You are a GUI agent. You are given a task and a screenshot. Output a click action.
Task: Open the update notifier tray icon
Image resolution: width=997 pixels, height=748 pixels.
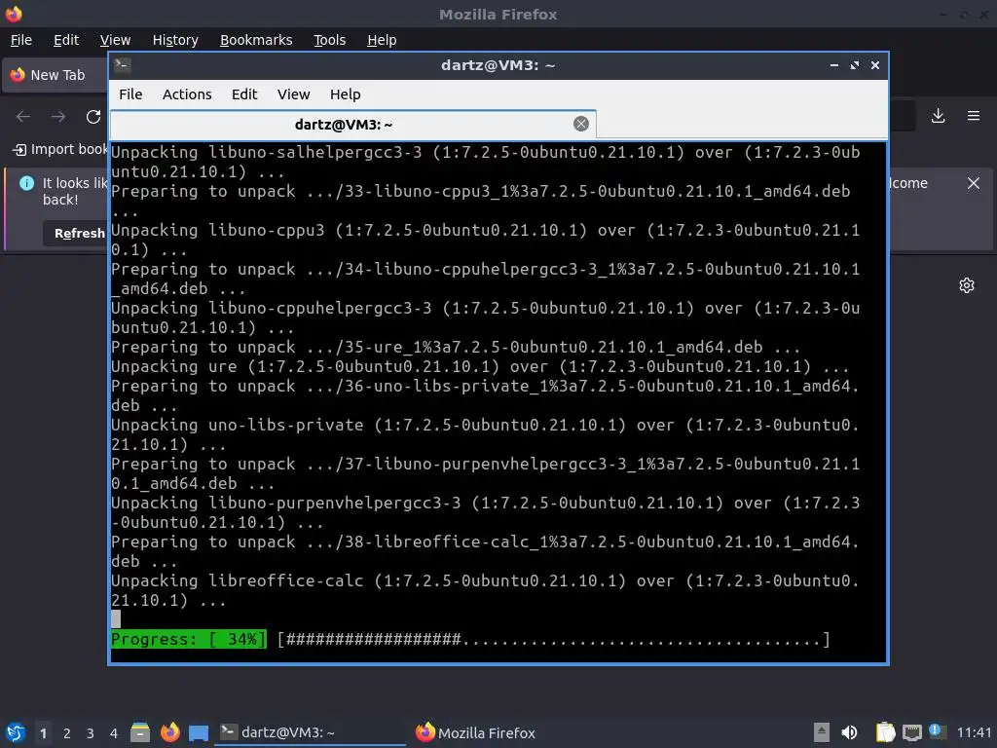pyautogui.click(x=938, y=731)
